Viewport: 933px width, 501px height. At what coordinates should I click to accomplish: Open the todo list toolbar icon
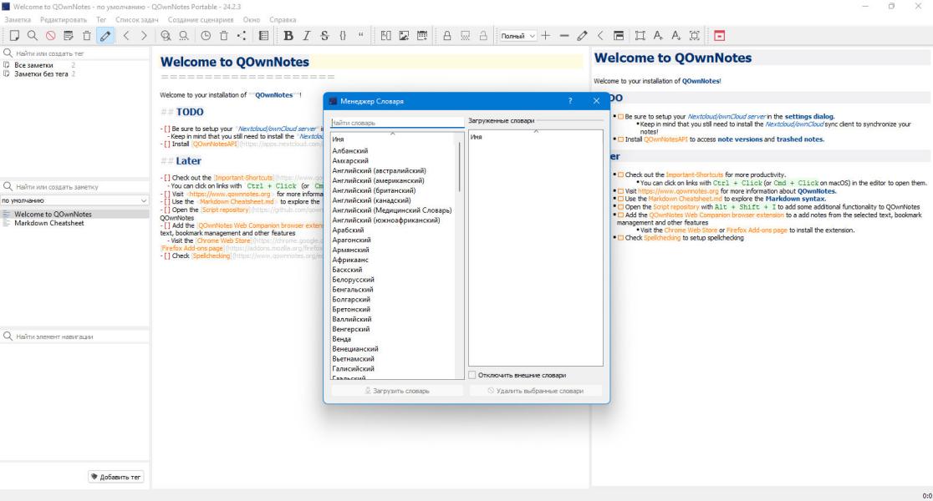click(x=263, y=36)
